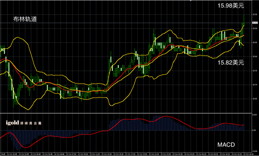Select the 15.98美元 price annotation

click(231, 6)
